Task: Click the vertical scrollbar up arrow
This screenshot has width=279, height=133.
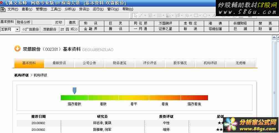Action: [274, 37]
